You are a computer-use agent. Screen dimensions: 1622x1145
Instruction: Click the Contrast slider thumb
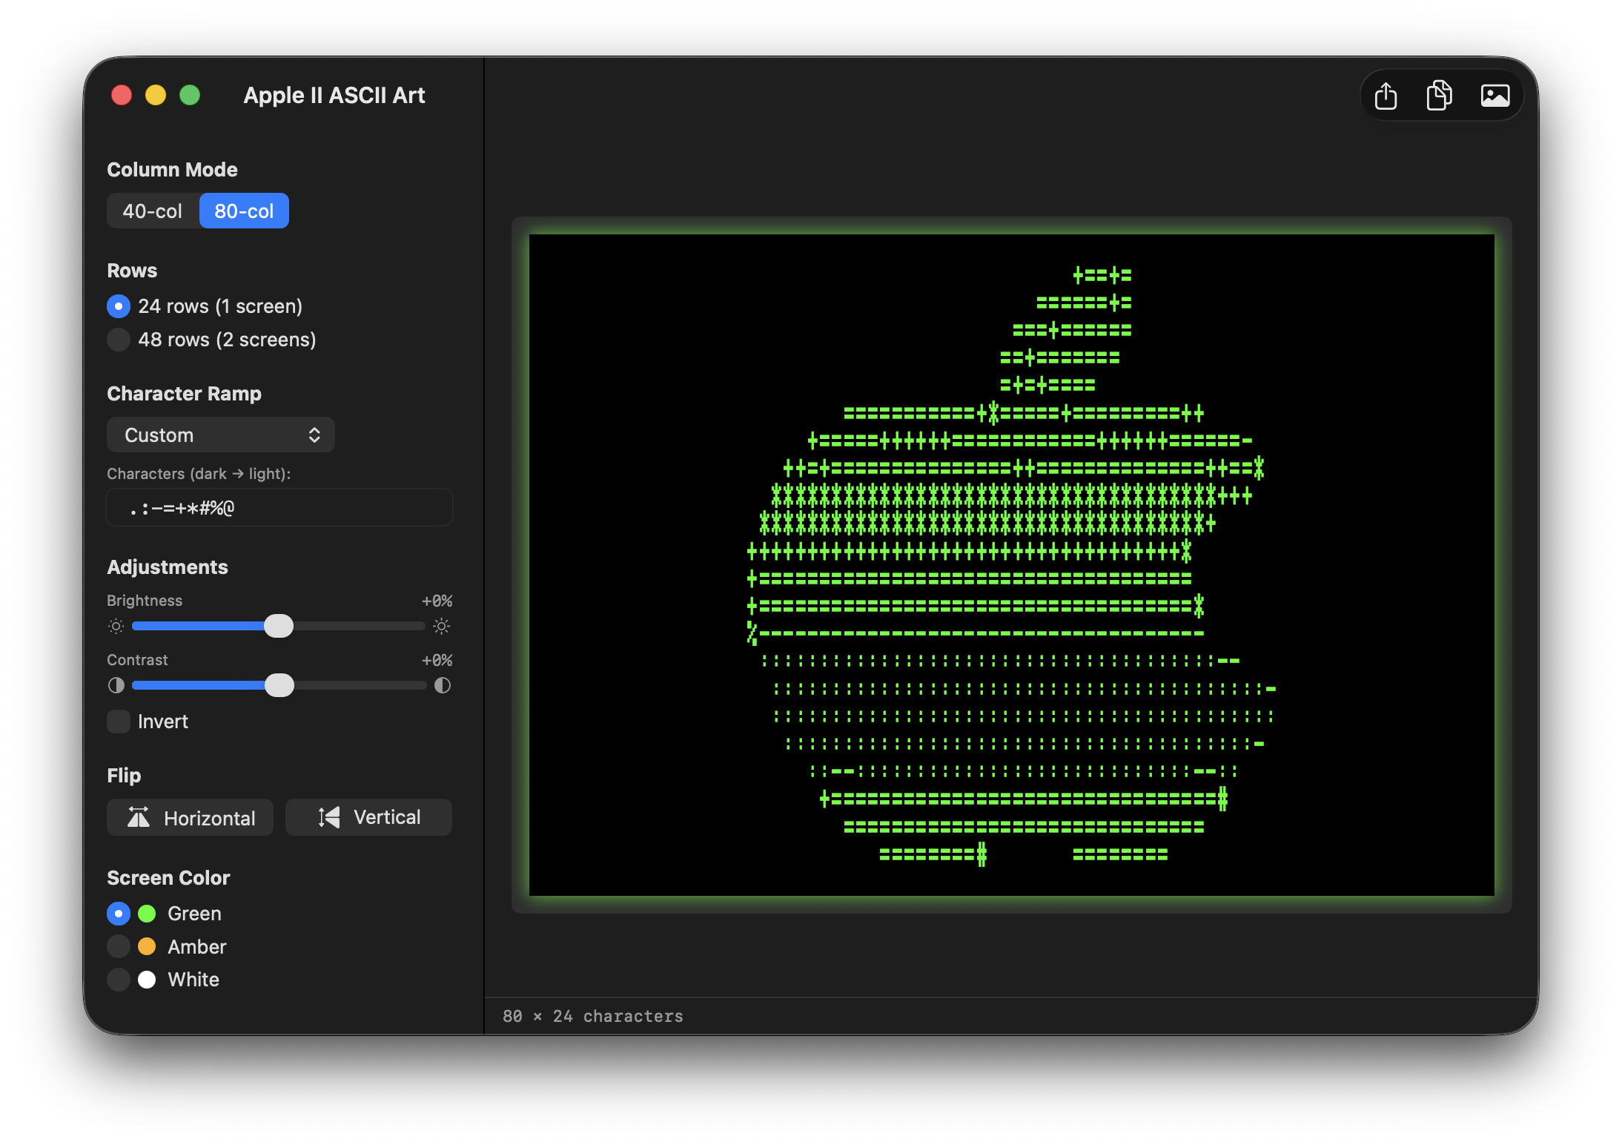pyautogui.click(x=279, y=685)
